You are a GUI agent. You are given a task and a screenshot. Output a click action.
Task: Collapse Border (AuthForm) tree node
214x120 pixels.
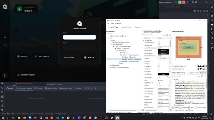116,49
